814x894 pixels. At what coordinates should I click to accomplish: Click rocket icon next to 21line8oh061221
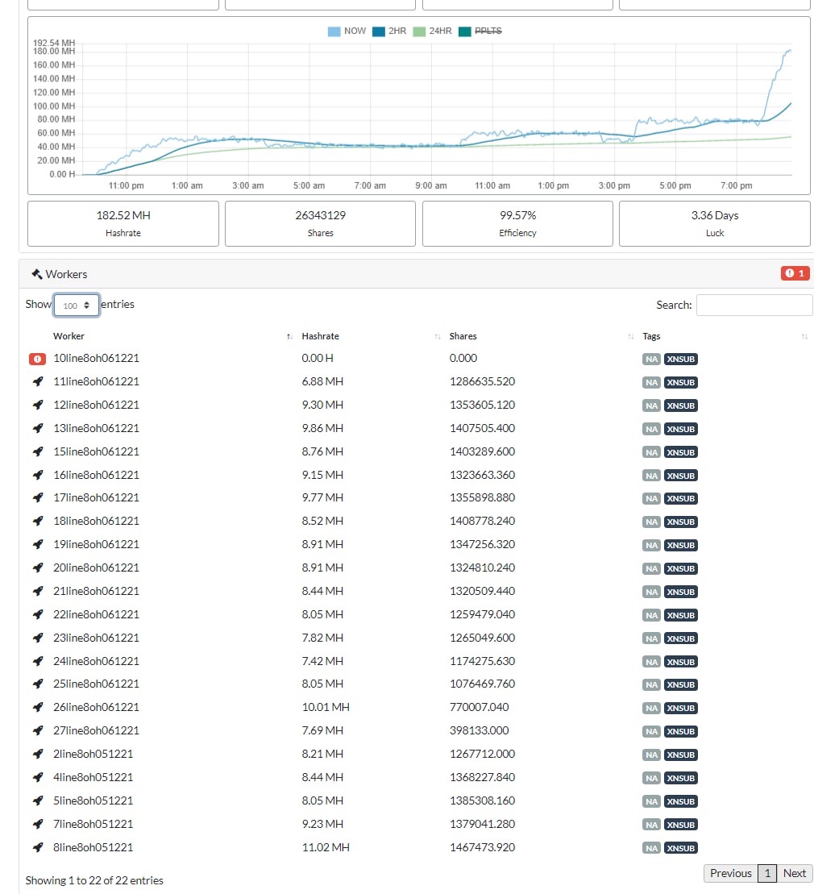(x=38, y=592)
